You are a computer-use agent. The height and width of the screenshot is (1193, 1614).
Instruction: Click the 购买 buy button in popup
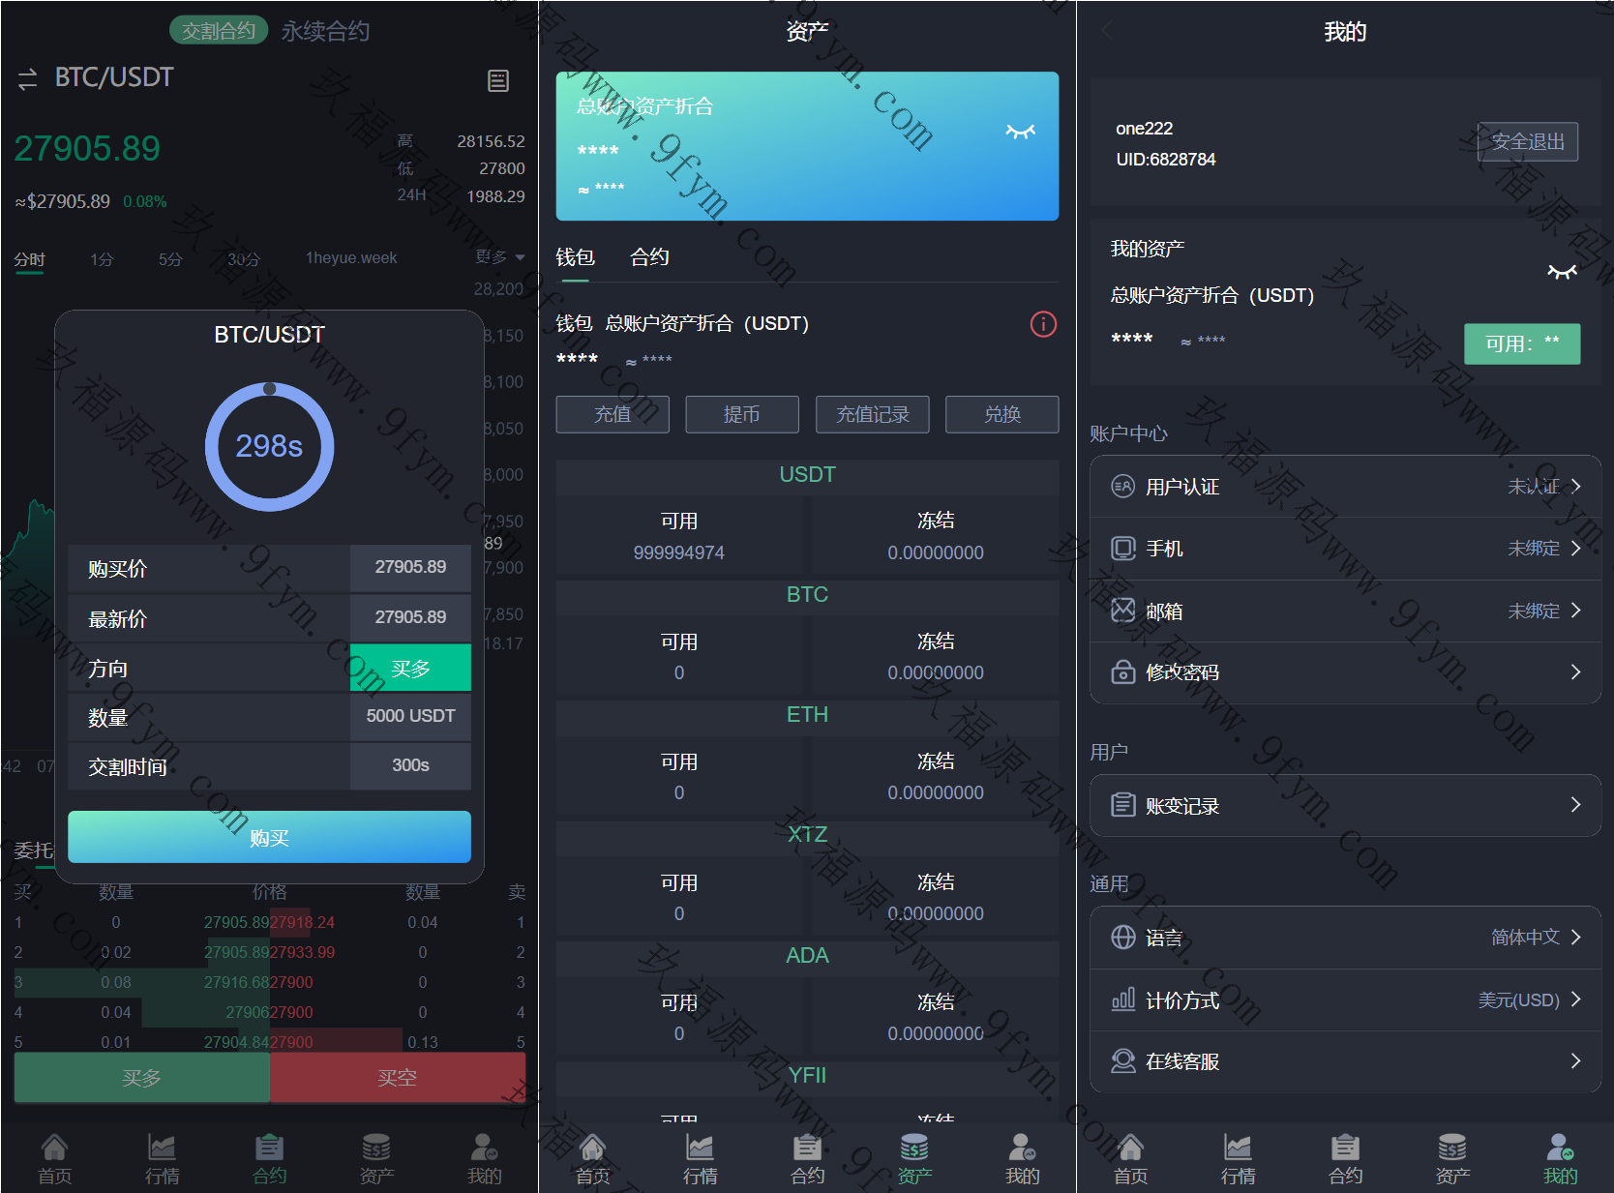pyautogui.click(x=269, y=837)
